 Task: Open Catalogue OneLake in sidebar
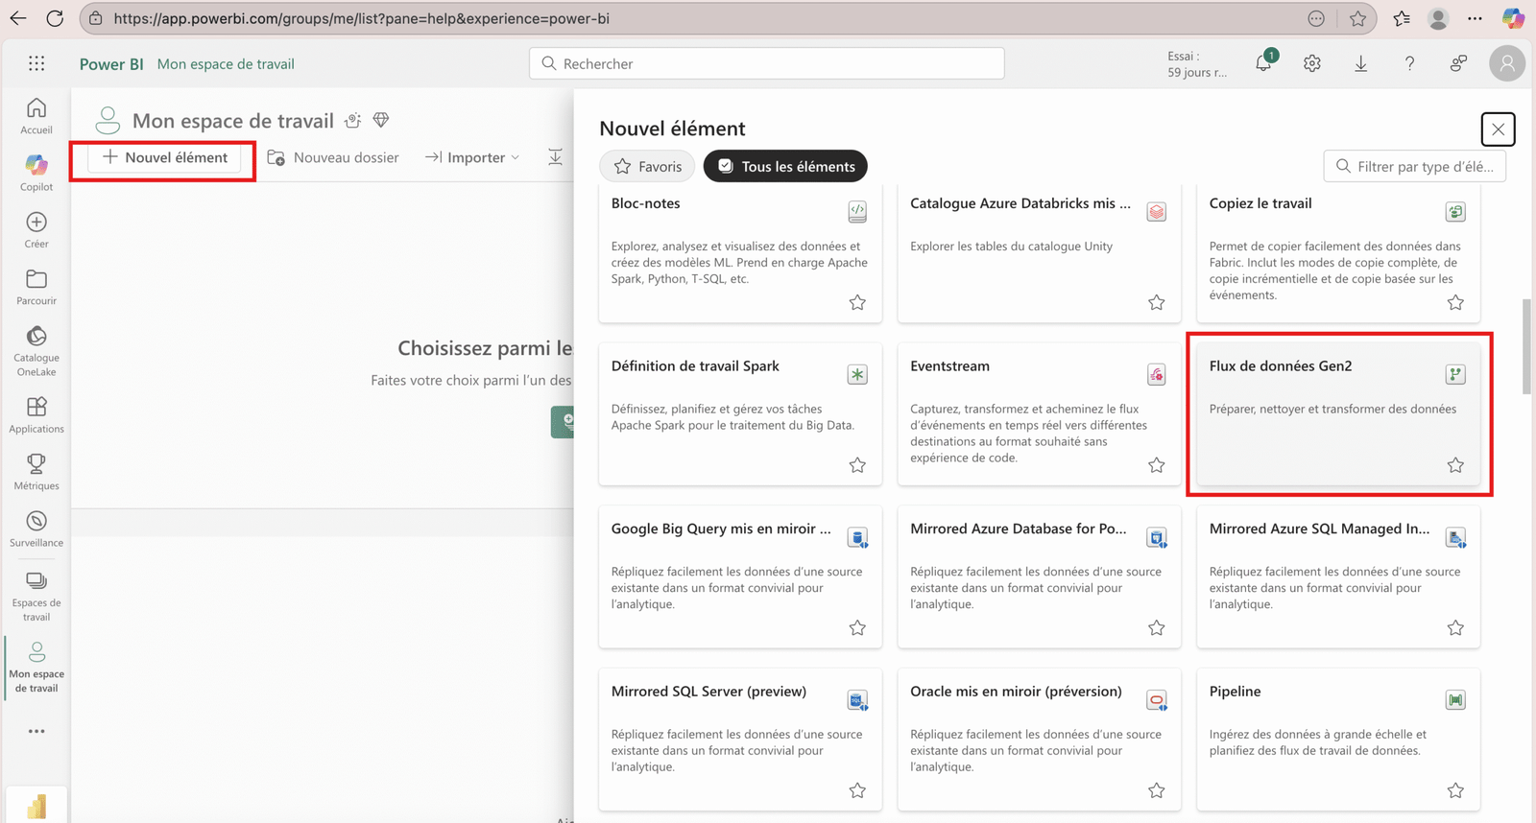click(36, 351)
